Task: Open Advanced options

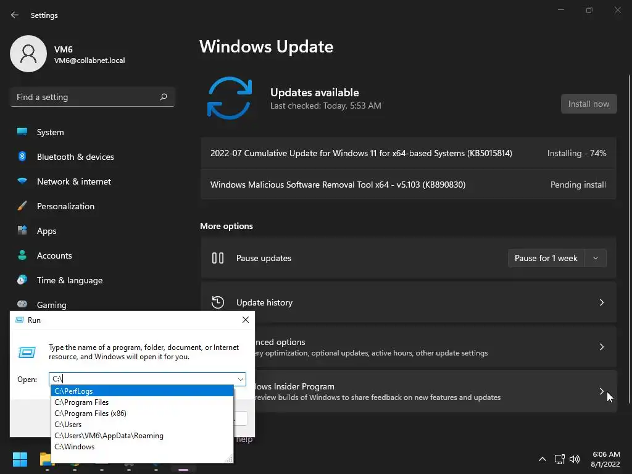Action: coord(435,347)
